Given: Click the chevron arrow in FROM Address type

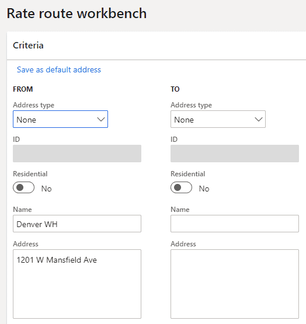Looking at the screenshot, I should coord(101,119).
